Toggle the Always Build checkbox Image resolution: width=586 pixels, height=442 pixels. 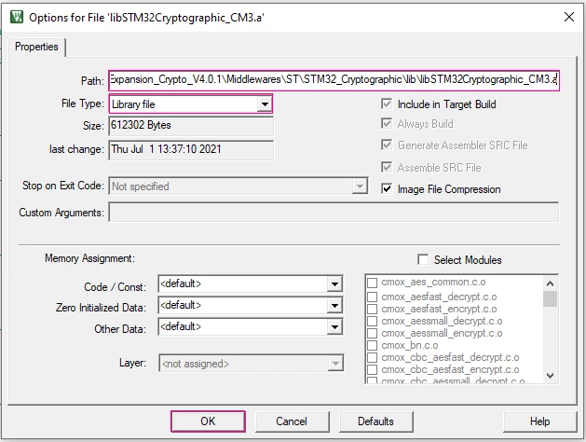pyautogui.click(x=387, y=123)
